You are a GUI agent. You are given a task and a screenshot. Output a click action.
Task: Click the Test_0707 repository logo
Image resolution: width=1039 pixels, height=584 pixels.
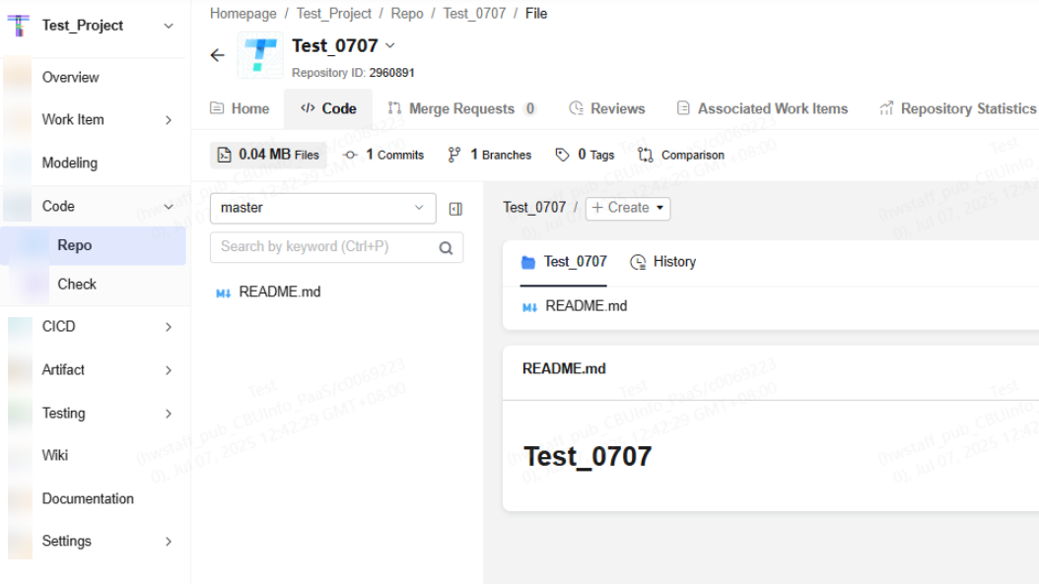click(x=260, y=55)
